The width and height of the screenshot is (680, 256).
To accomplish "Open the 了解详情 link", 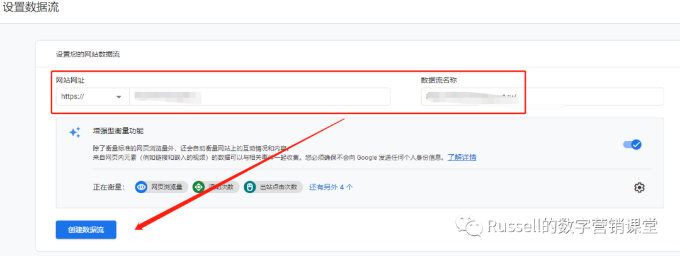I will point(462,157).
